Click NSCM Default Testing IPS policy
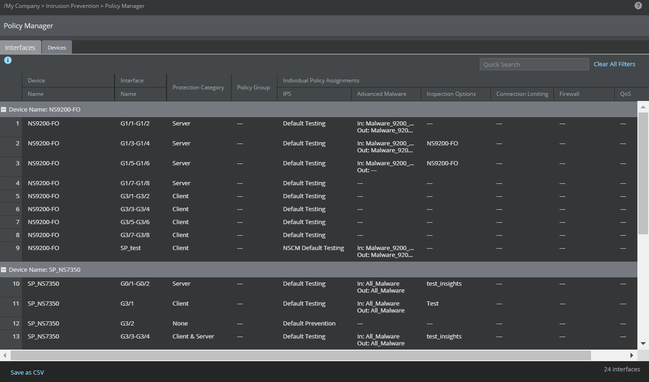 [x=314, y=248]
